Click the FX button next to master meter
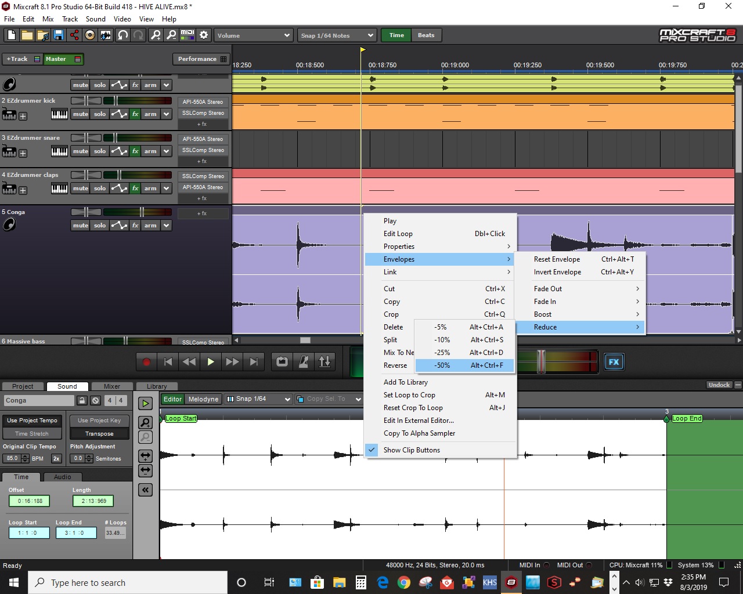 614,362
